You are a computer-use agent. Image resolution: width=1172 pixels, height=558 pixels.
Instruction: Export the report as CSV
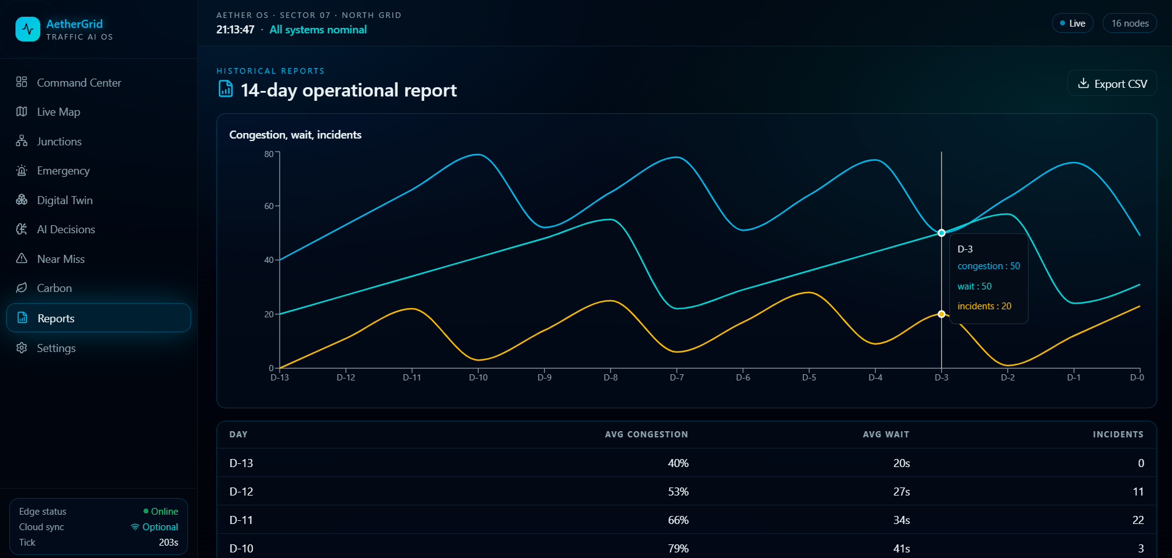(1112, 84)
